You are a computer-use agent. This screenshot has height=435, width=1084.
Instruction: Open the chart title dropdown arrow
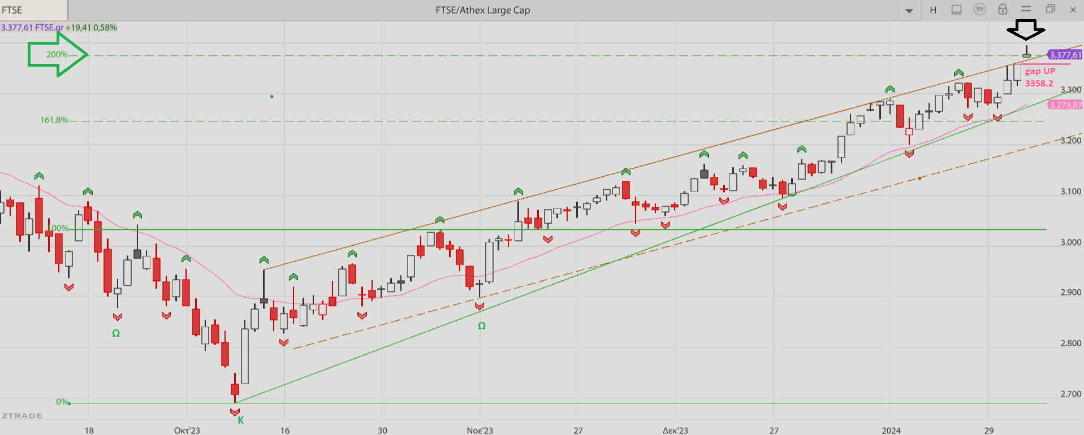909,11
